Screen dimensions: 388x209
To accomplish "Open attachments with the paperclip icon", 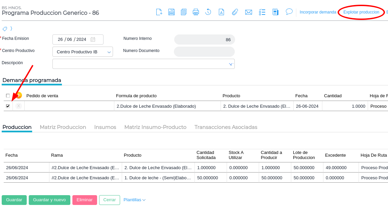I will point(235,12).
